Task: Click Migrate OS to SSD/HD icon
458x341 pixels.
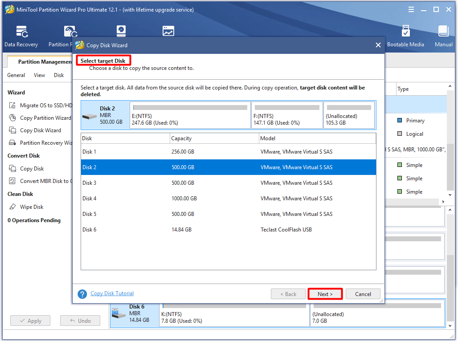Action: click(12, 106)
